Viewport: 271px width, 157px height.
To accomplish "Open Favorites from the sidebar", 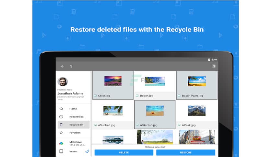I will click(74, 133).
